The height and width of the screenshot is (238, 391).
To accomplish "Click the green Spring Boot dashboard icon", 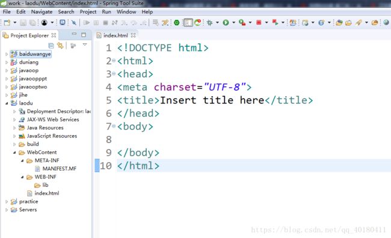I will (176, 23).
